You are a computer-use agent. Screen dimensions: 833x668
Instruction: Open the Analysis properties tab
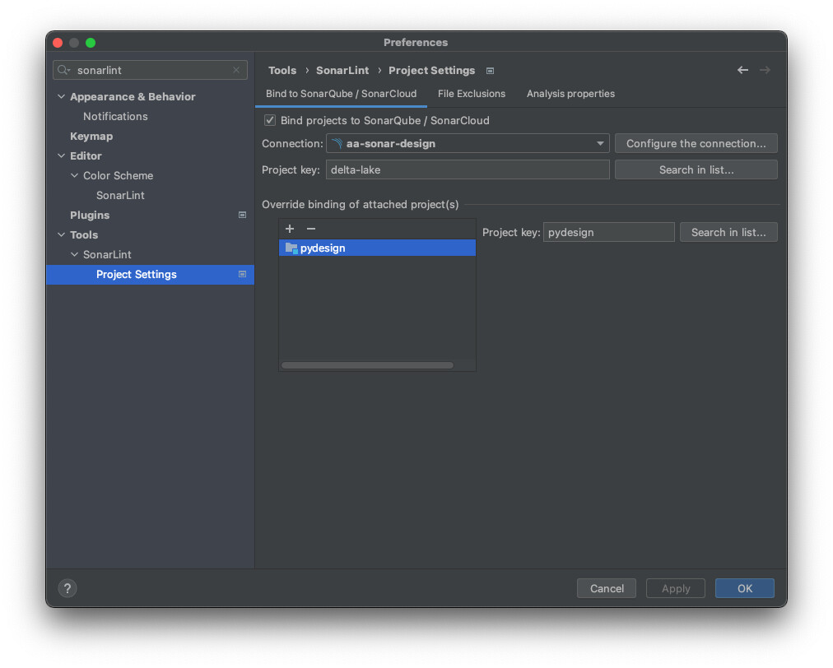click(x=570, y=94)
